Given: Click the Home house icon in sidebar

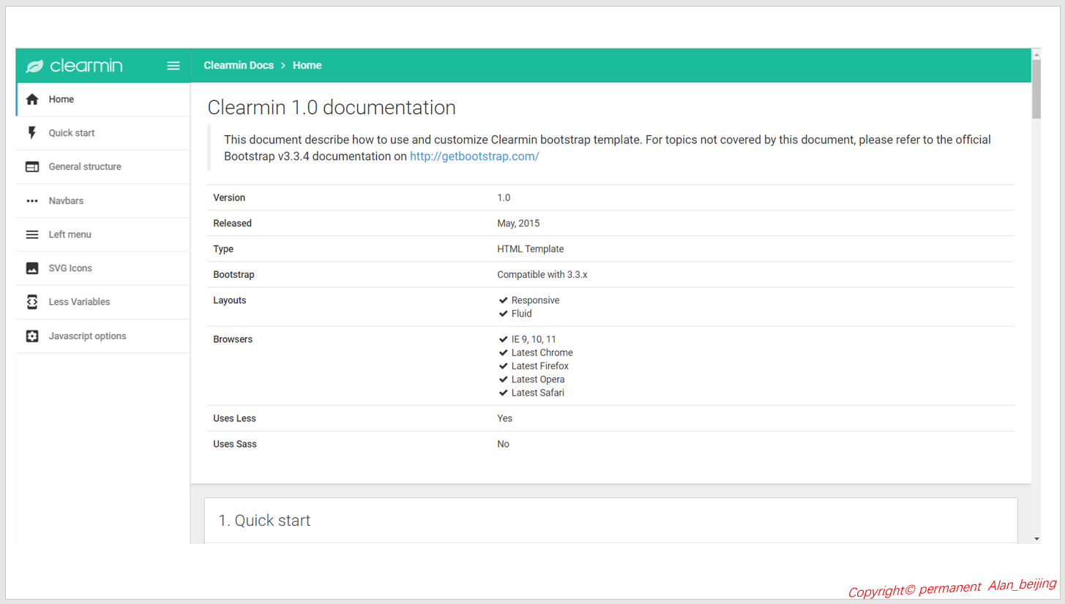Looking at the screenshot, I should coord(32,99).
